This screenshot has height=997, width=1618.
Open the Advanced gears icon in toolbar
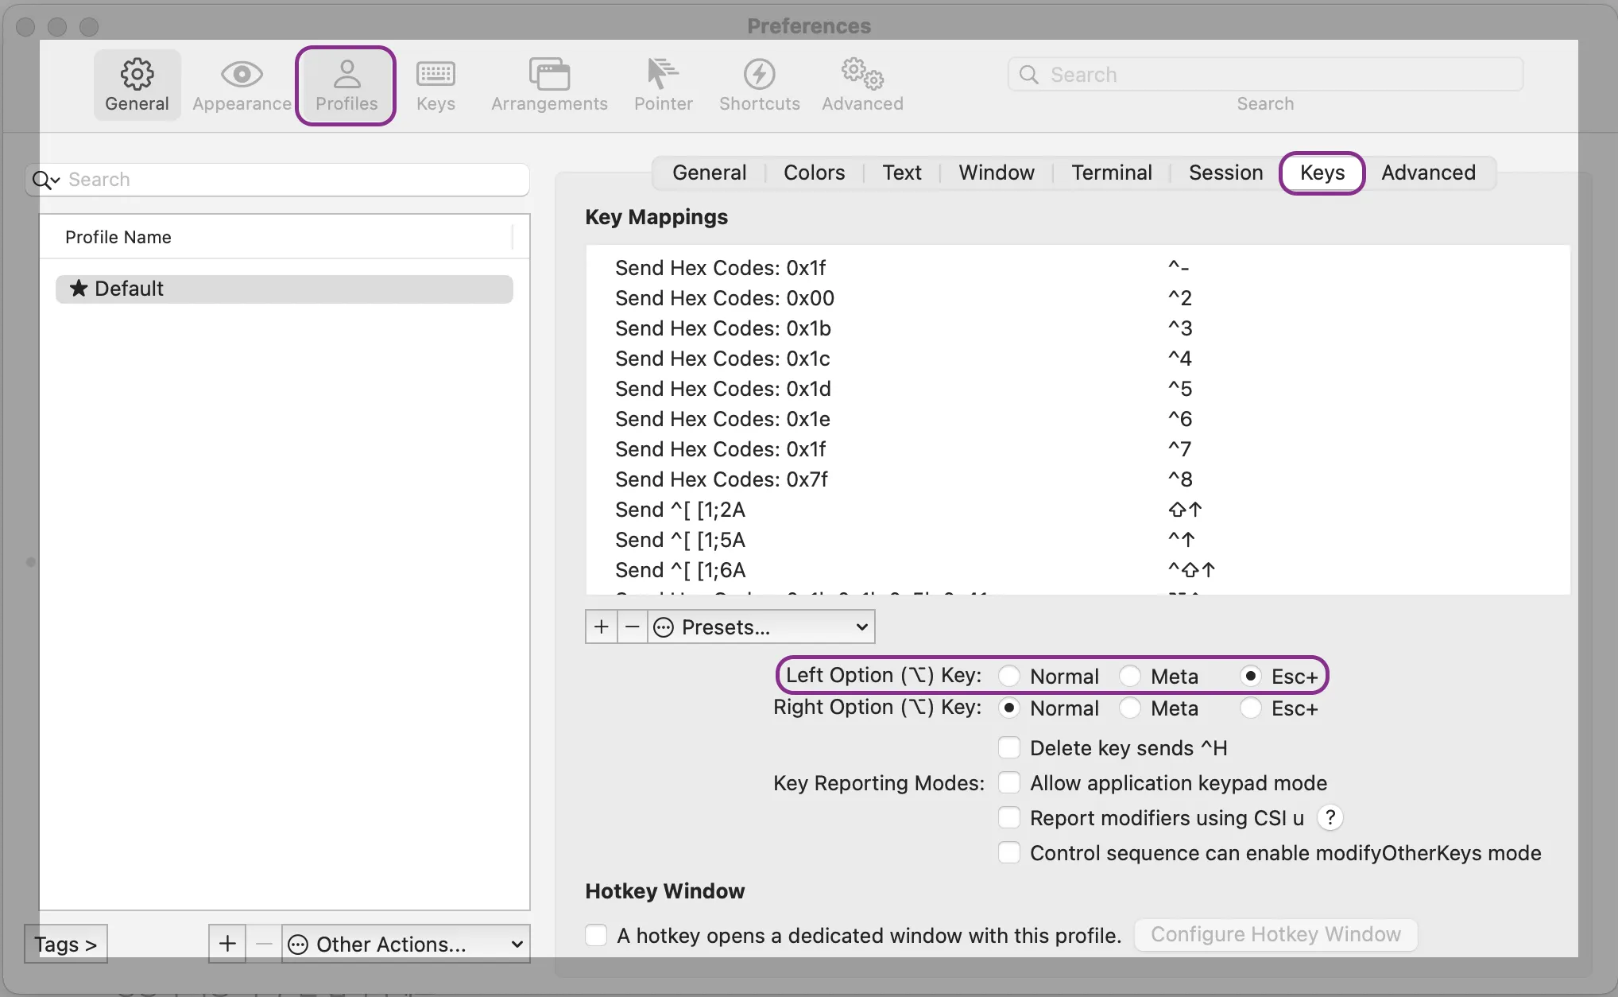click(x=862, y=75)
